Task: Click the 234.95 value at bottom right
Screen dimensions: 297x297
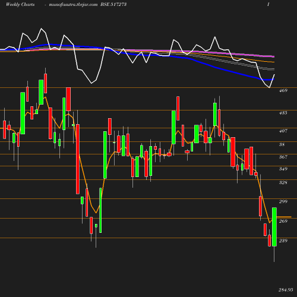Action: coord(286,290)
